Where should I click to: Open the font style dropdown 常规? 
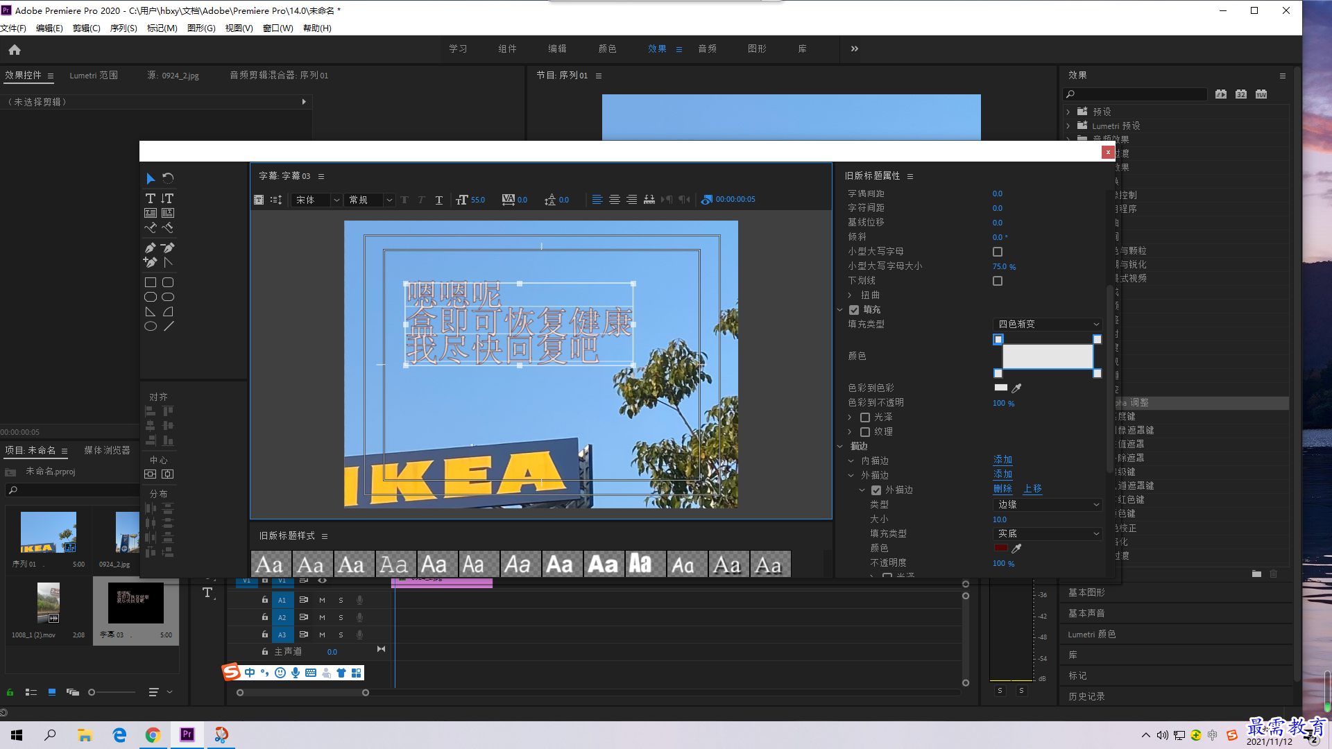[370, 200]
